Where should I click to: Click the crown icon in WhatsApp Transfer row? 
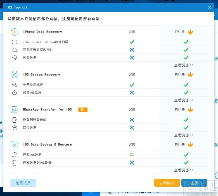pyautogui.click(x=190, y=110)
